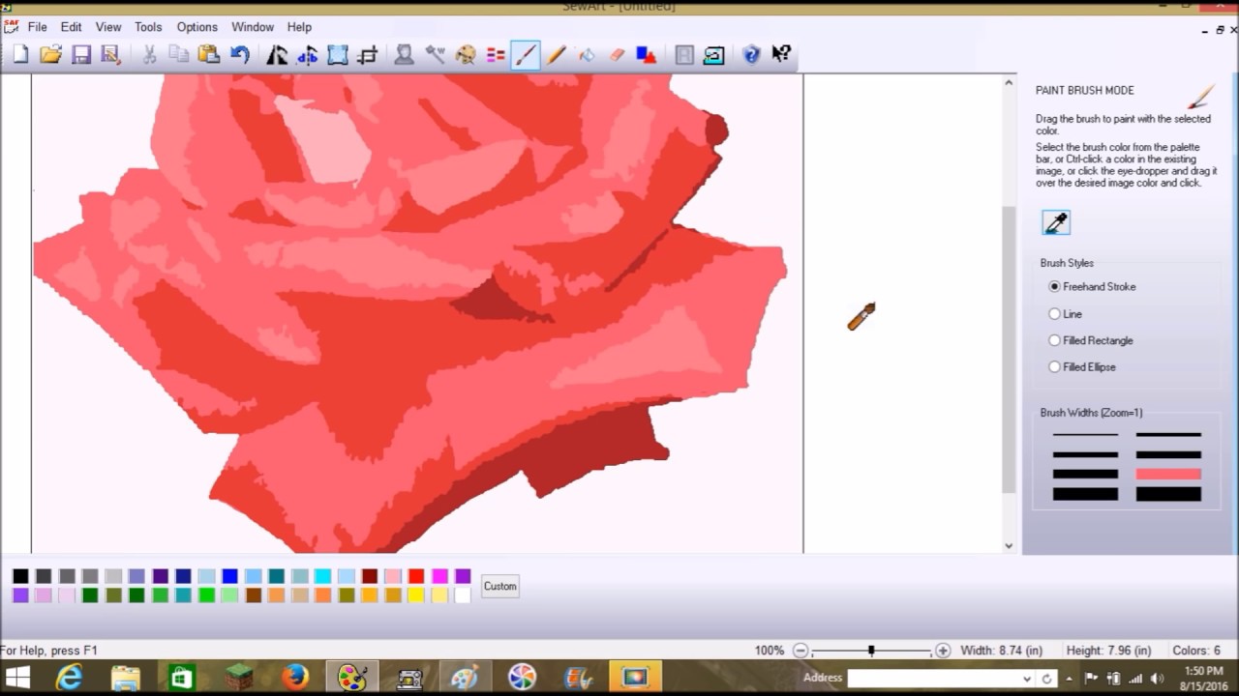Open the Edit menu
Screen dimensions: 1239x696
[72, 27]
